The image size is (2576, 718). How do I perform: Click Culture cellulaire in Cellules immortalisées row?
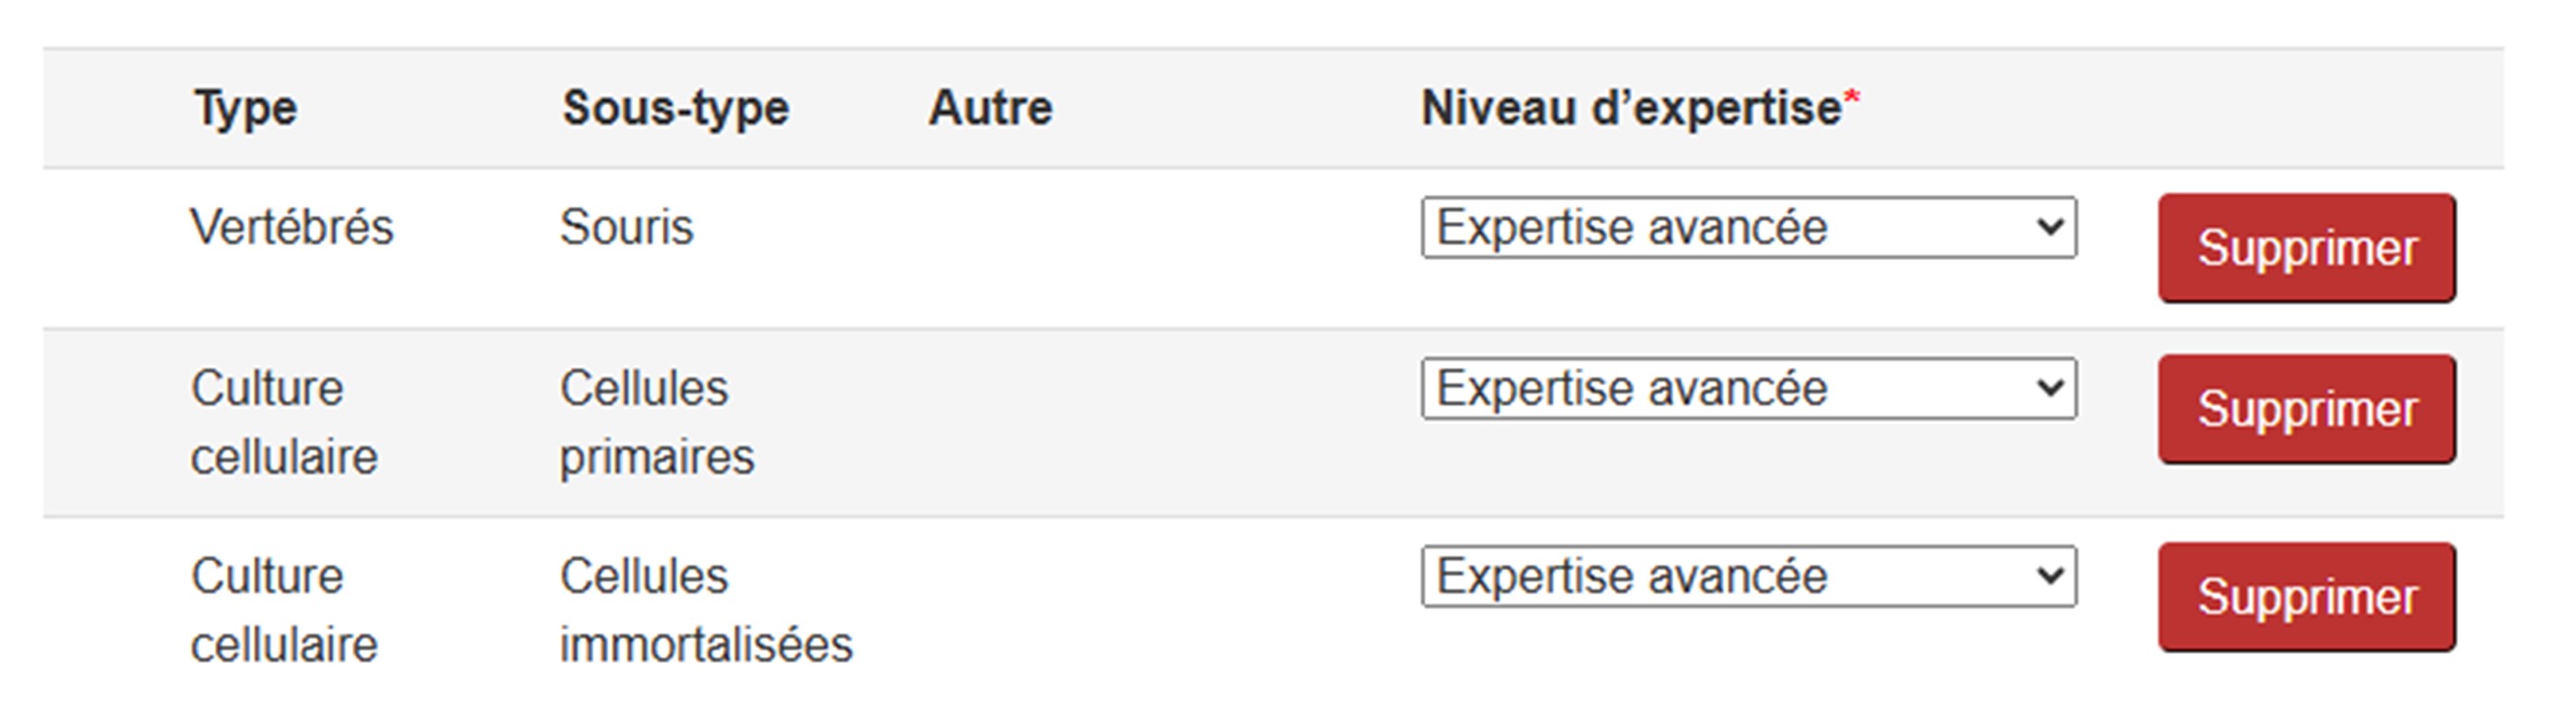(x=284, y=610)
